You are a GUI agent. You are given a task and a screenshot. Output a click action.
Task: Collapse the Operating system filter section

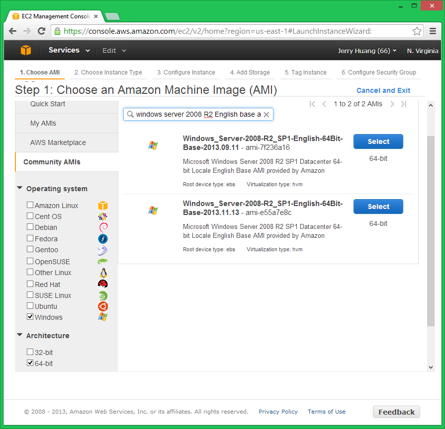coord(19,188)
